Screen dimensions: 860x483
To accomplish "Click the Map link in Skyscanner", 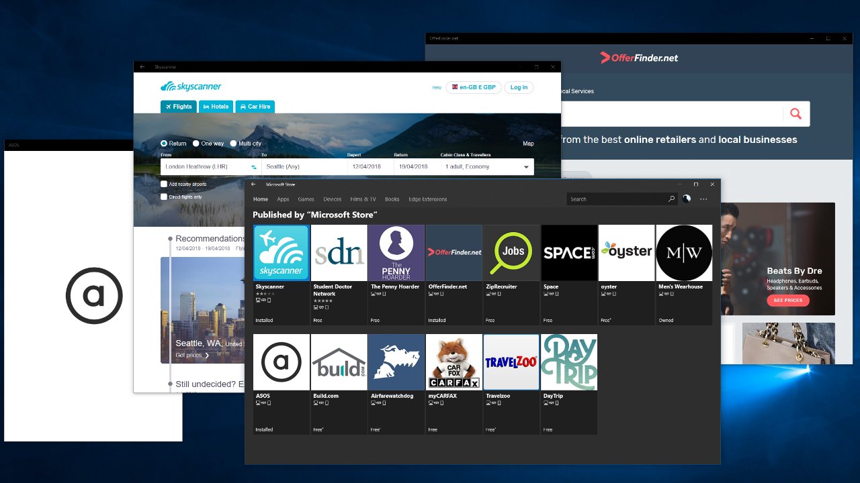I will [528, 144].
